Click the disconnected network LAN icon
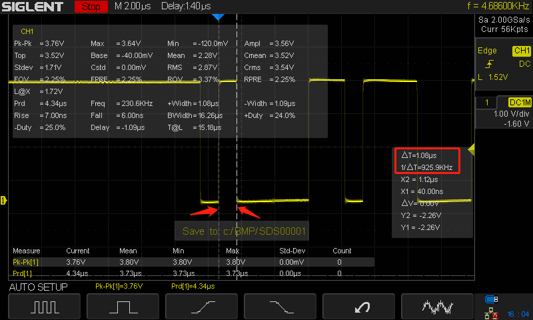The height and width of the screenshot is (320, 533). [x=491, y=313]
